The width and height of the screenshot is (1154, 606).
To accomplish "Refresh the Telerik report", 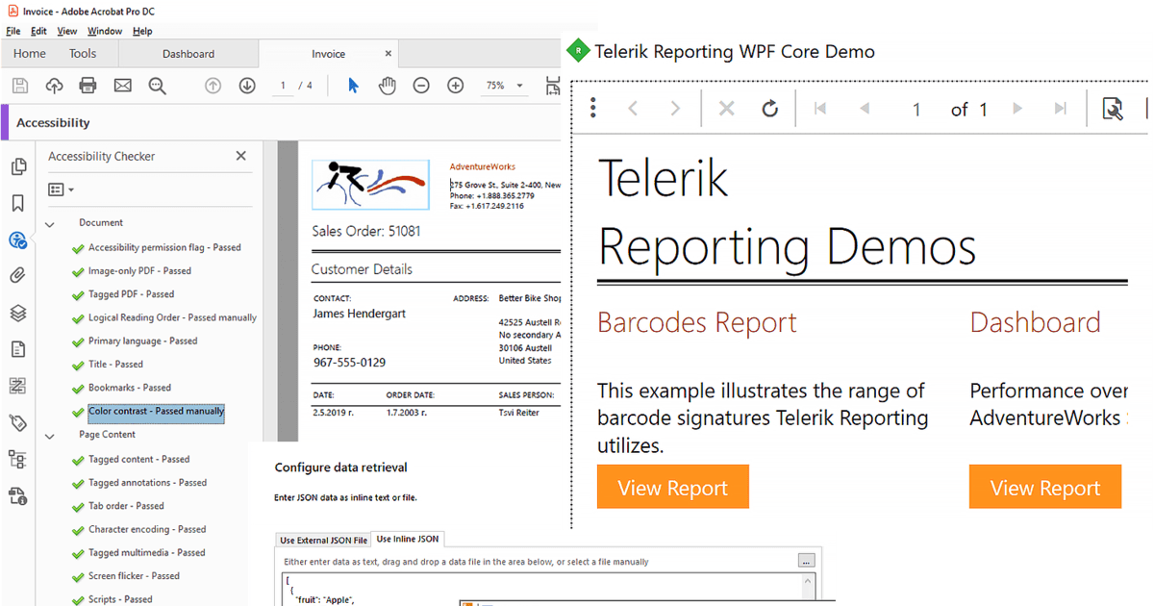I will coord(769,109).
